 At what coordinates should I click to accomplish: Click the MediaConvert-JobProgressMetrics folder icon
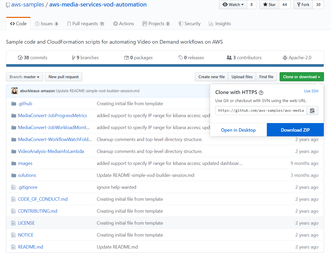point(14,116)
